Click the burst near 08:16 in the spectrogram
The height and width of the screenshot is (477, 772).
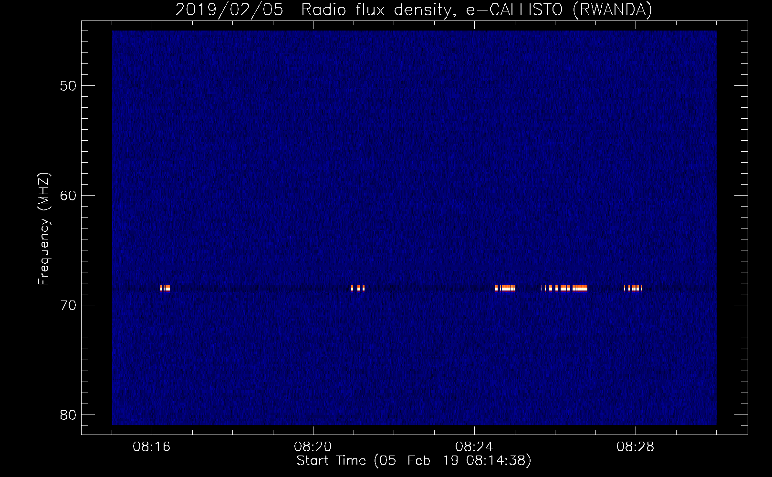[x=165, y=288]
